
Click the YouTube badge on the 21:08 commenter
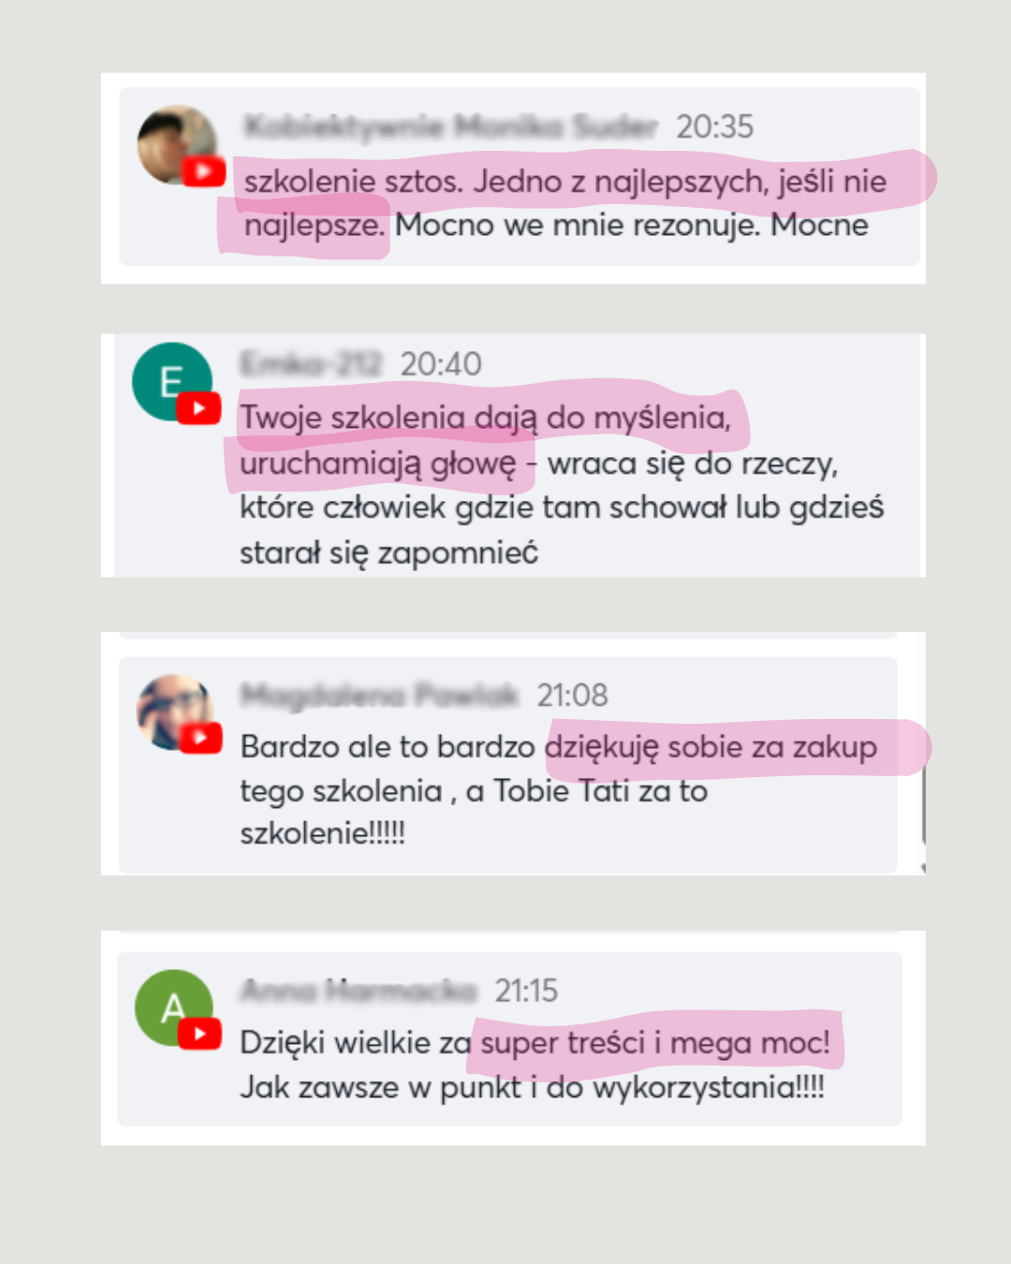[200, 738]
